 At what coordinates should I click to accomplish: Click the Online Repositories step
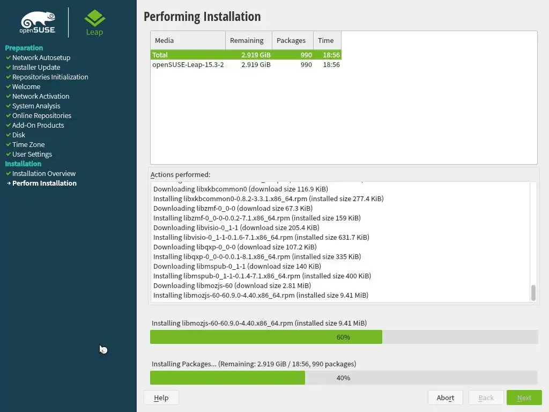point(42,115)
